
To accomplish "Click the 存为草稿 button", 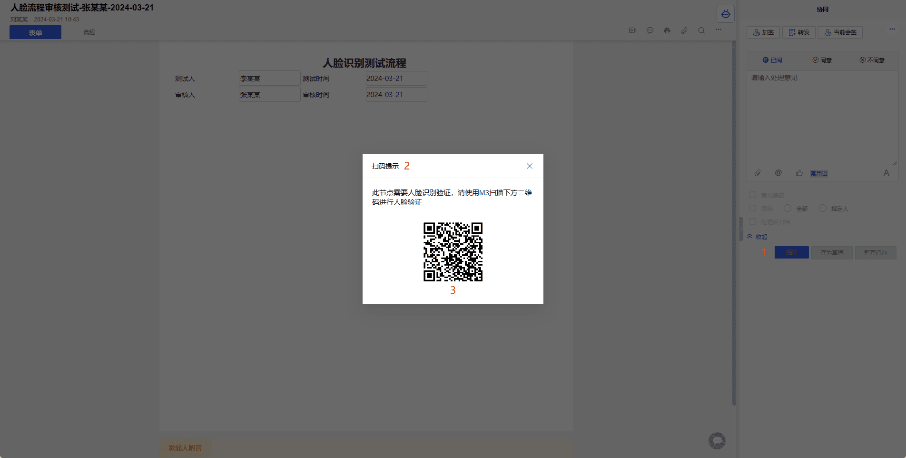I will click(x=832, y=253).
